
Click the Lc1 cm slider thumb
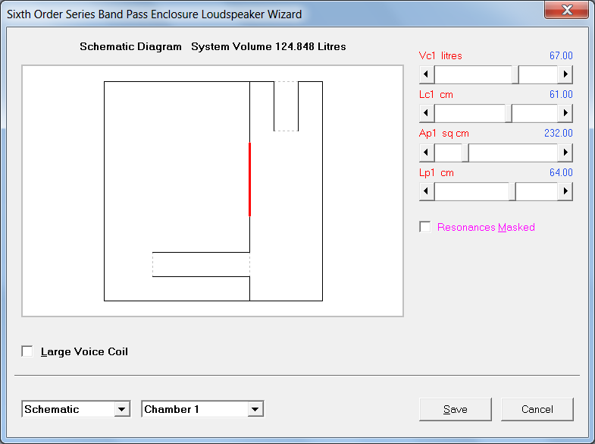pos(509,113)
